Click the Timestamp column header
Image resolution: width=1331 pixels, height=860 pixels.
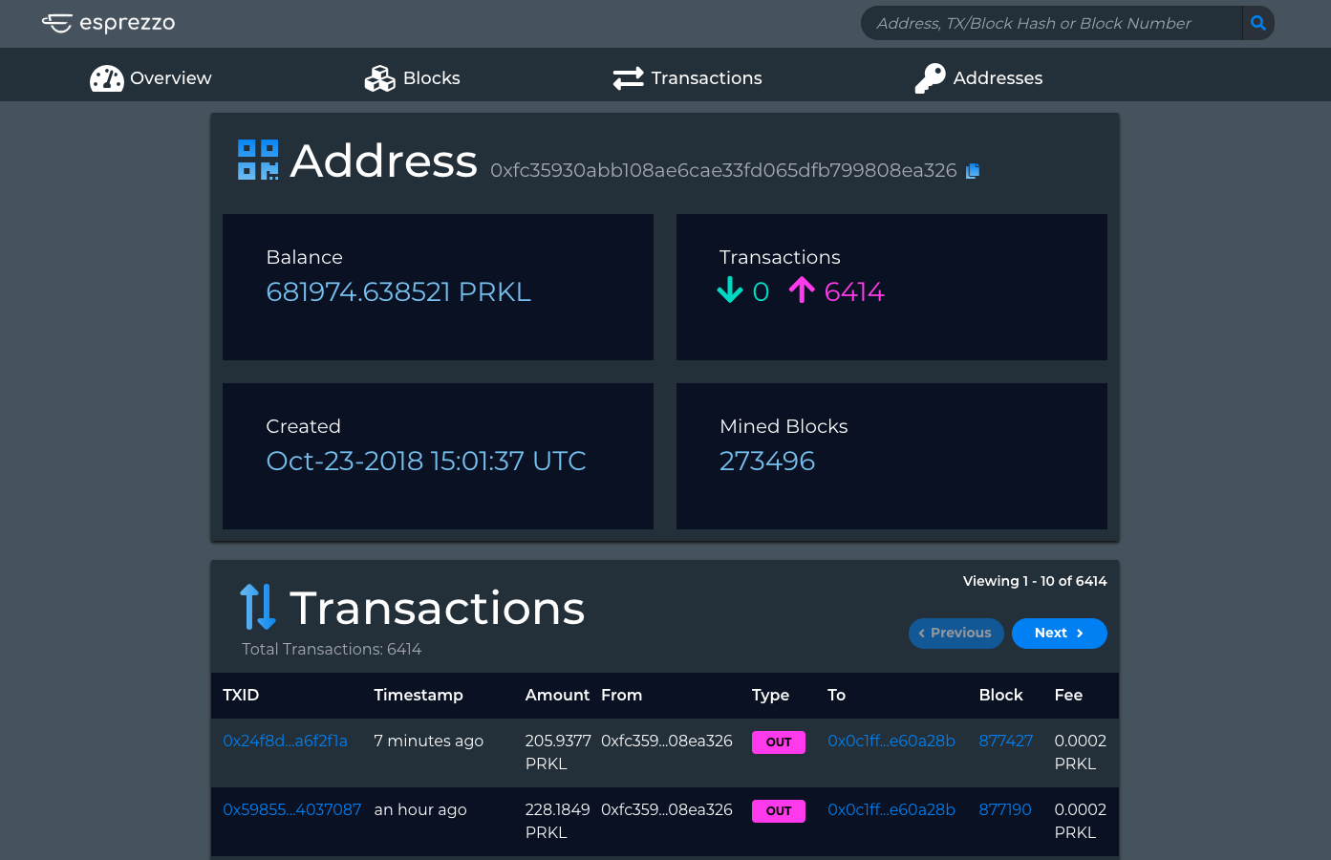point(419,695)
